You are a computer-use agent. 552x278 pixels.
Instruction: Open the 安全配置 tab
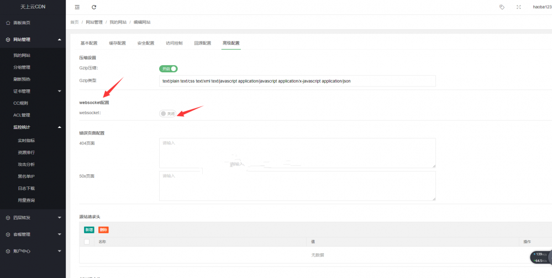(x=145, y=43)
